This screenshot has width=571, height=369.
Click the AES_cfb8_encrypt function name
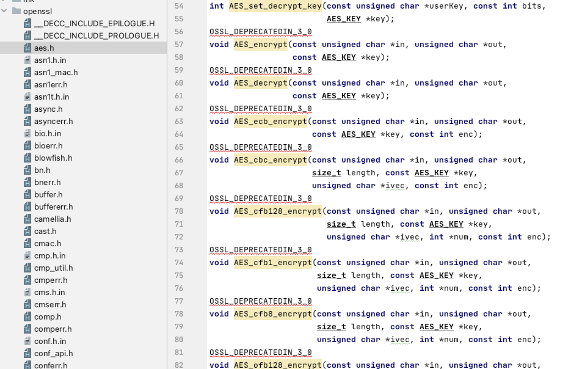(x=273, y=314)
